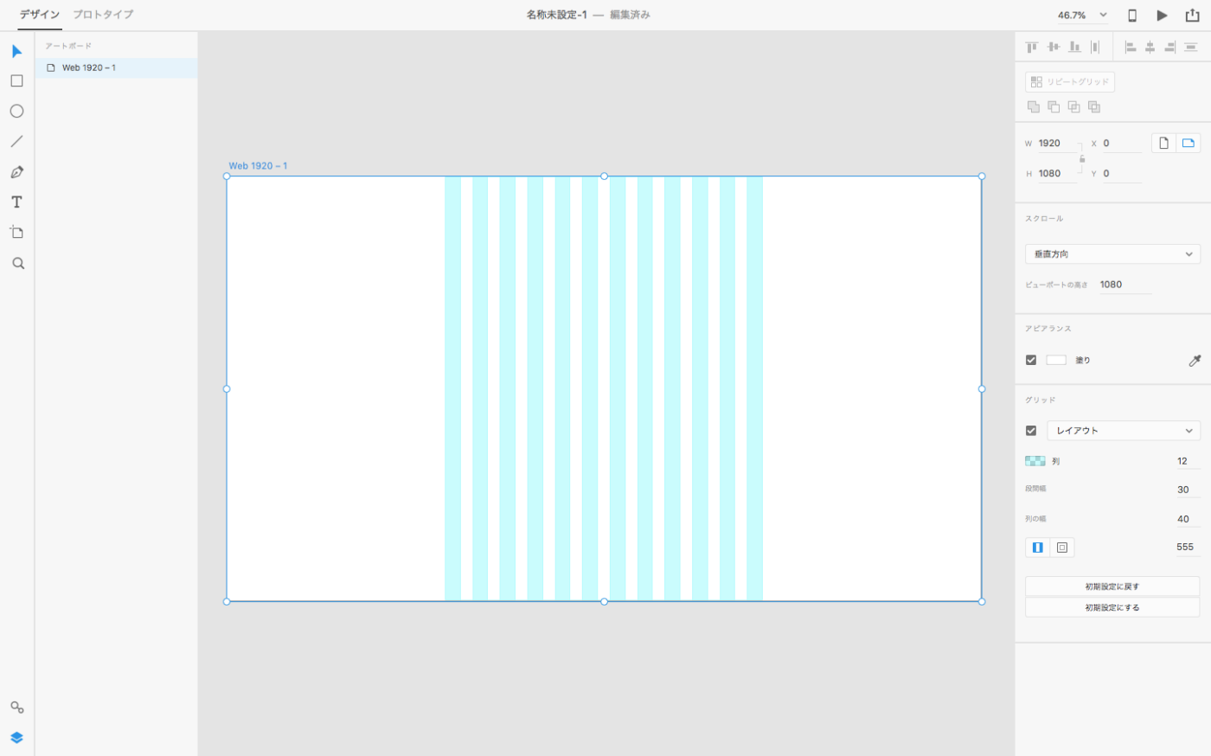Distribute selection vertically
Image resolution: width=1211 pixels, height=756 pixels.
point(1191,47)
